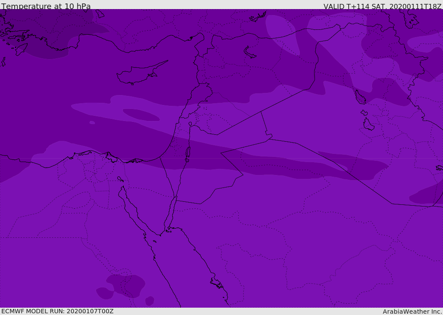Select the Dead Sea outline

click(x=188, y=154)
